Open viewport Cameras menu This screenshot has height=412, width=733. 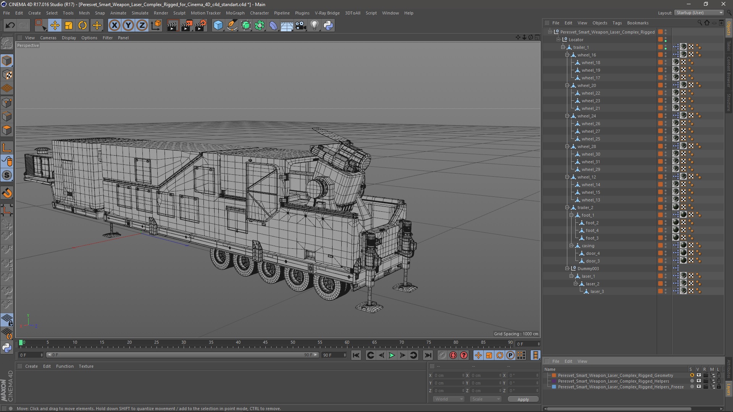[x=48, y=38]
